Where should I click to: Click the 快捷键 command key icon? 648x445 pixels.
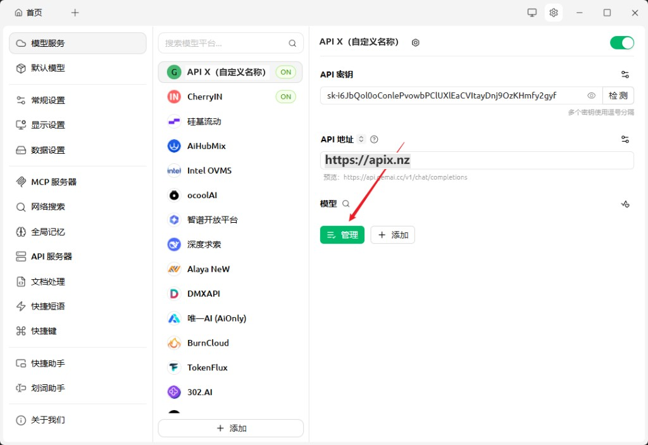21,331
